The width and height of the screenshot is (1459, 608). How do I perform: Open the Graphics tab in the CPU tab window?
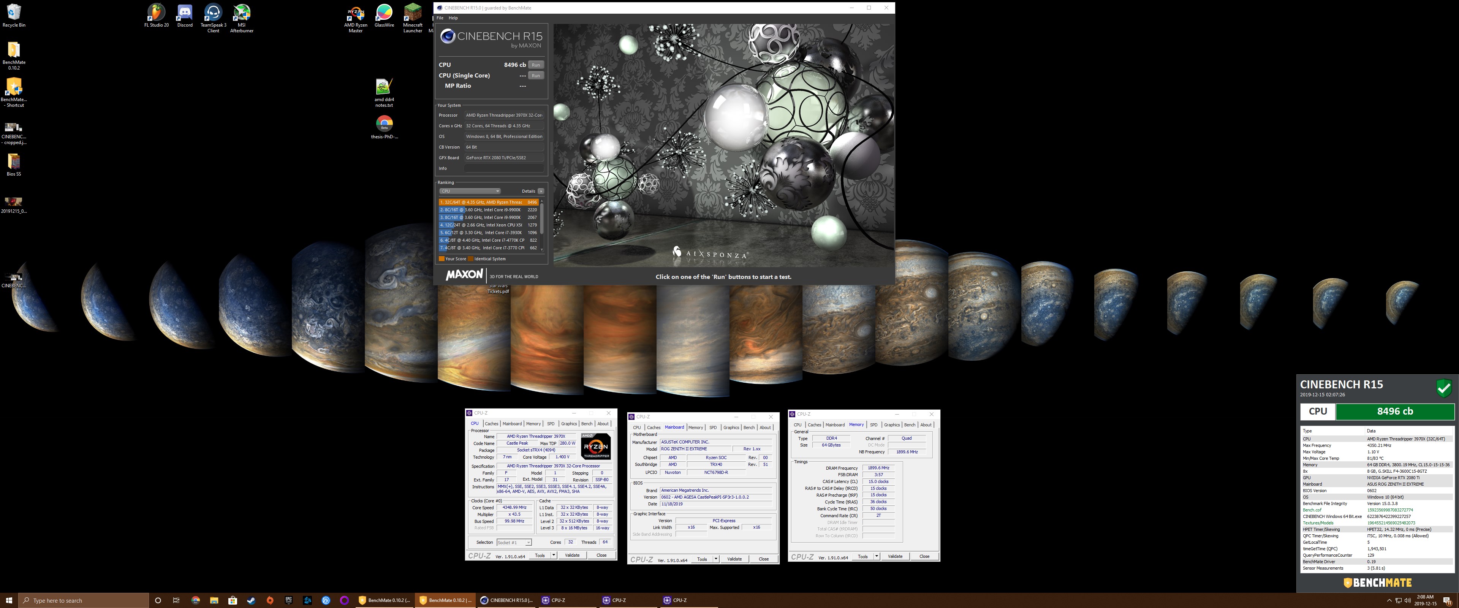[x=569, y=424]
